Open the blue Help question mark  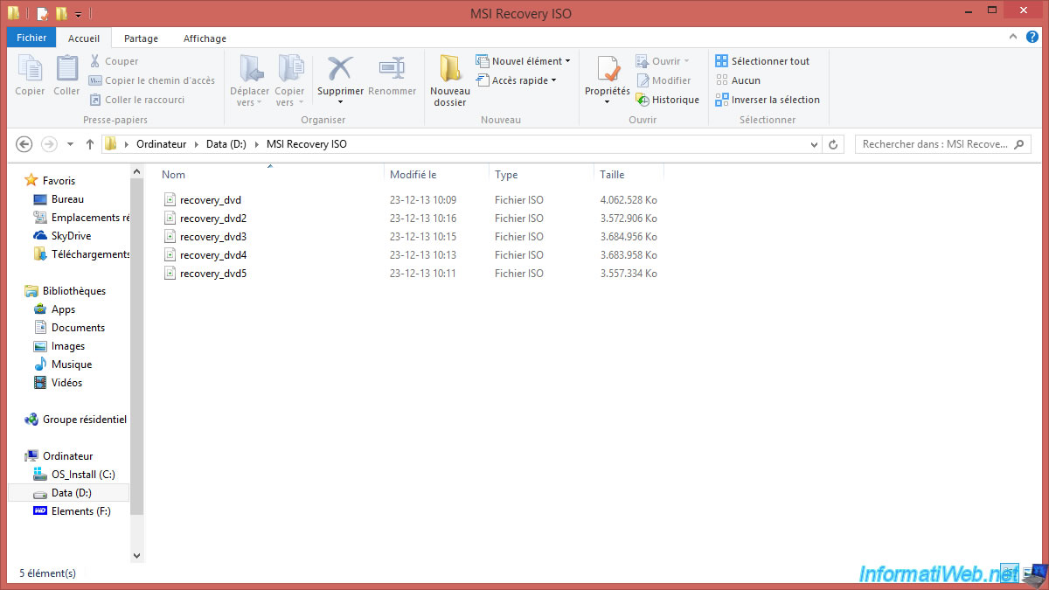tap(1032, 38)
